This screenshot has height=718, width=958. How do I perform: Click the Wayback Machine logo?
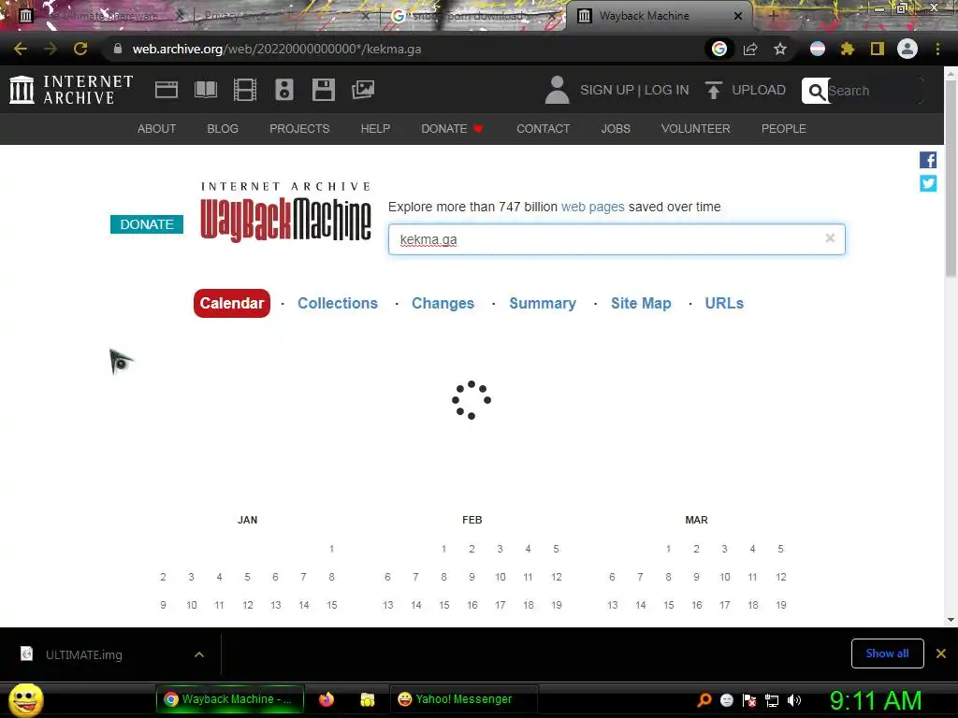tap(286, 212)
